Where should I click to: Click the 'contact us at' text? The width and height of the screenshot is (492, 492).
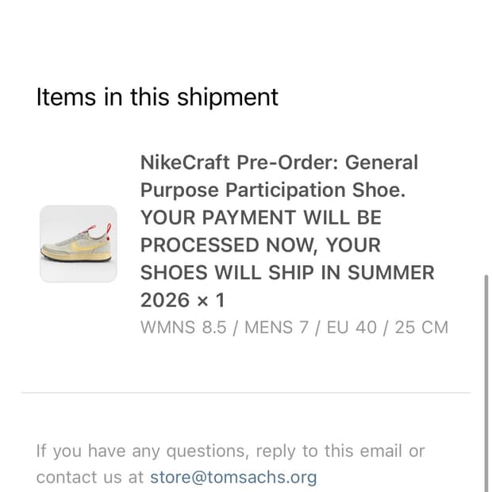tap(90, 477)
